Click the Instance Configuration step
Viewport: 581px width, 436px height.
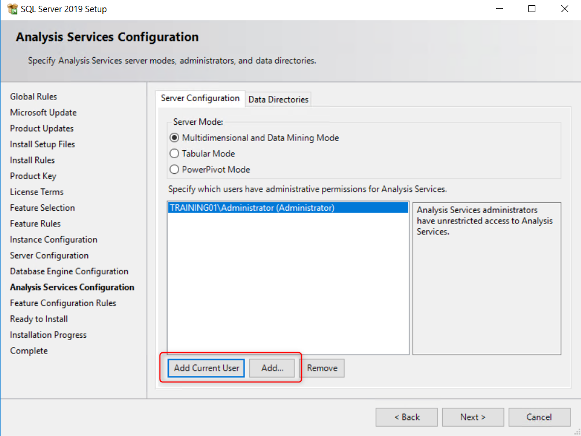(53, 240)
